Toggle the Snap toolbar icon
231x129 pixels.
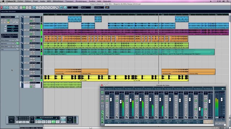click(65, 7)
